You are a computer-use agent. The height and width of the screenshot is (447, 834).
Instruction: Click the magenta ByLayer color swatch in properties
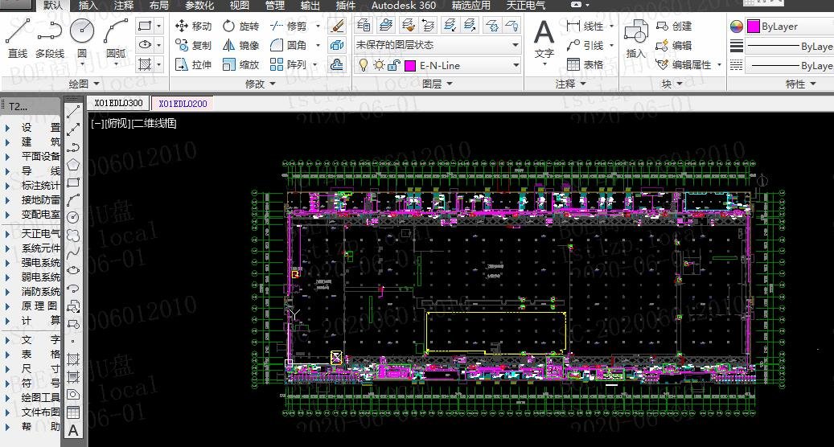pyautogui.click(x=753, y=26)
